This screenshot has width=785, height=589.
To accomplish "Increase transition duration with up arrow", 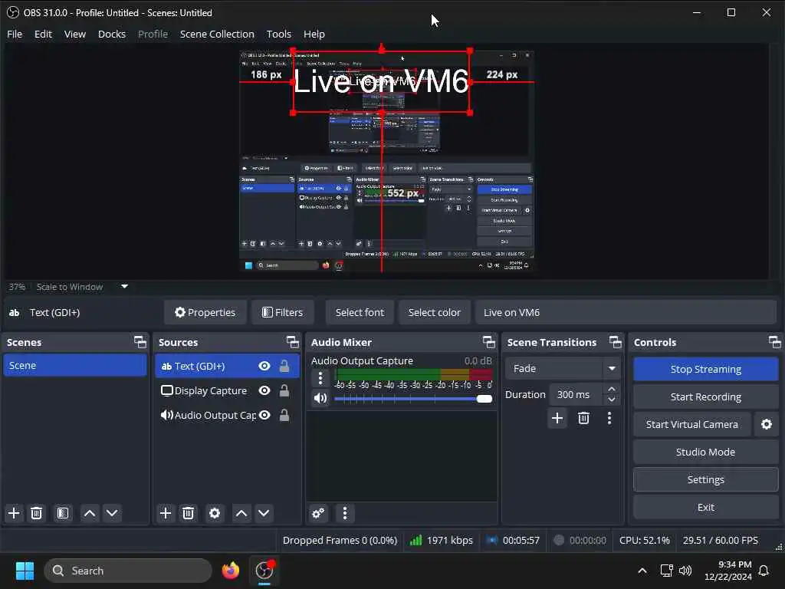I will pos(611,389).
